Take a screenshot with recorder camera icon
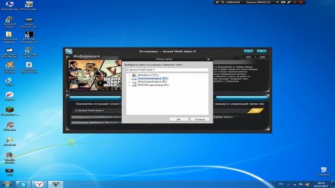The width and height of the screenshot is (335, 188). (283, 2)
